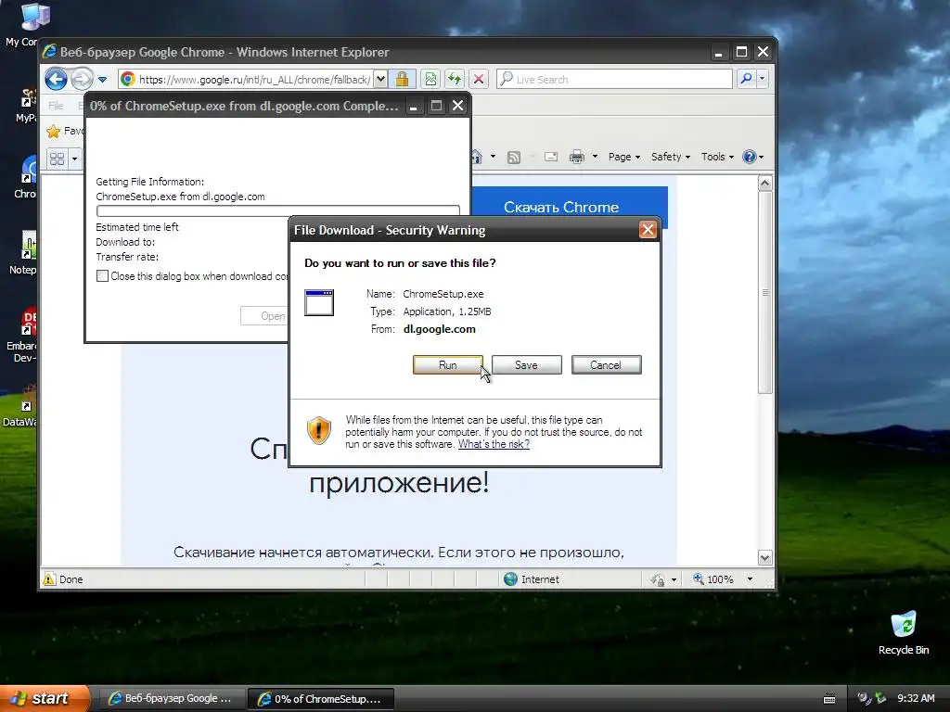Click scrollbar down arrow in IE

[764, 557]
